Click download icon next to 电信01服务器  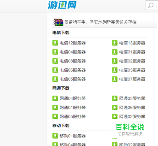(x=115, y=52)
